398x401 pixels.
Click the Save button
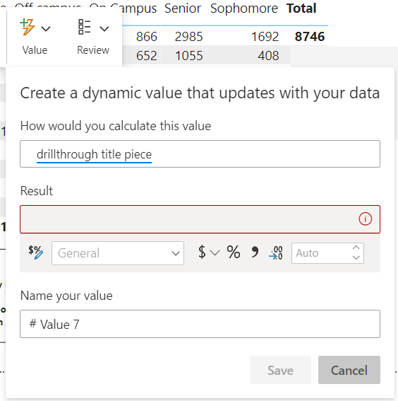pyautogui.click(x=280, y=370)
